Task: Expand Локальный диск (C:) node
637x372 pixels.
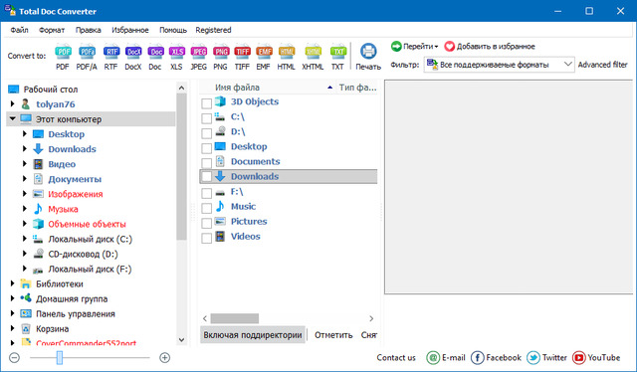Action: pos(25,239)
